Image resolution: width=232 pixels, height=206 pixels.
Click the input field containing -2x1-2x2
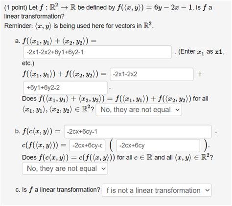(152, 74)
